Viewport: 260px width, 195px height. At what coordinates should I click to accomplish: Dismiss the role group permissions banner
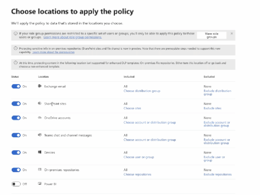[x=232, y=34]
